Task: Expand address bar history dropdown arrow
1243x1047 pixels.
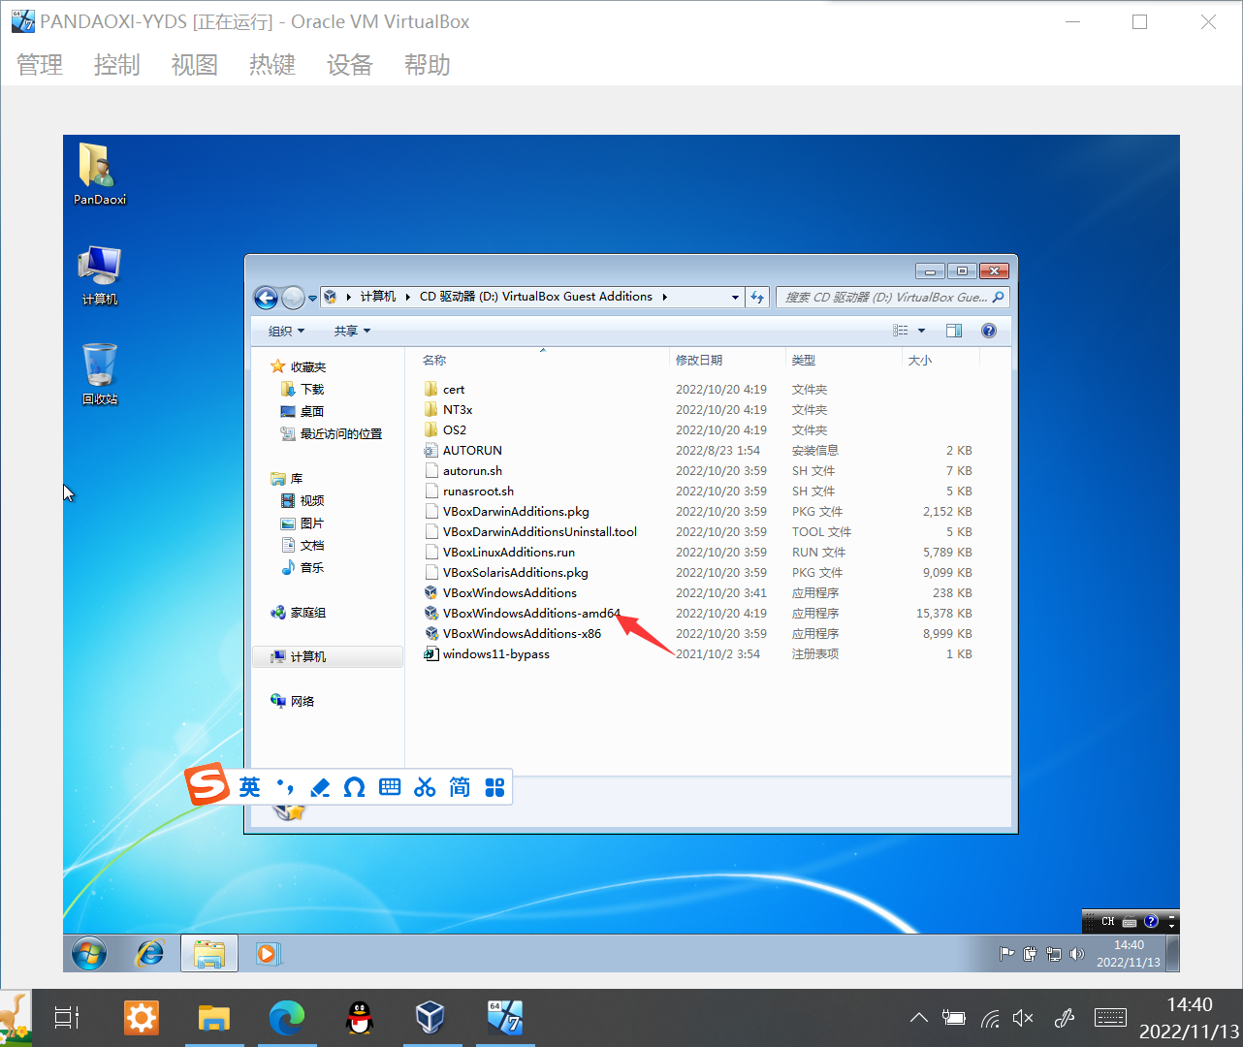Action: (735, 298)
